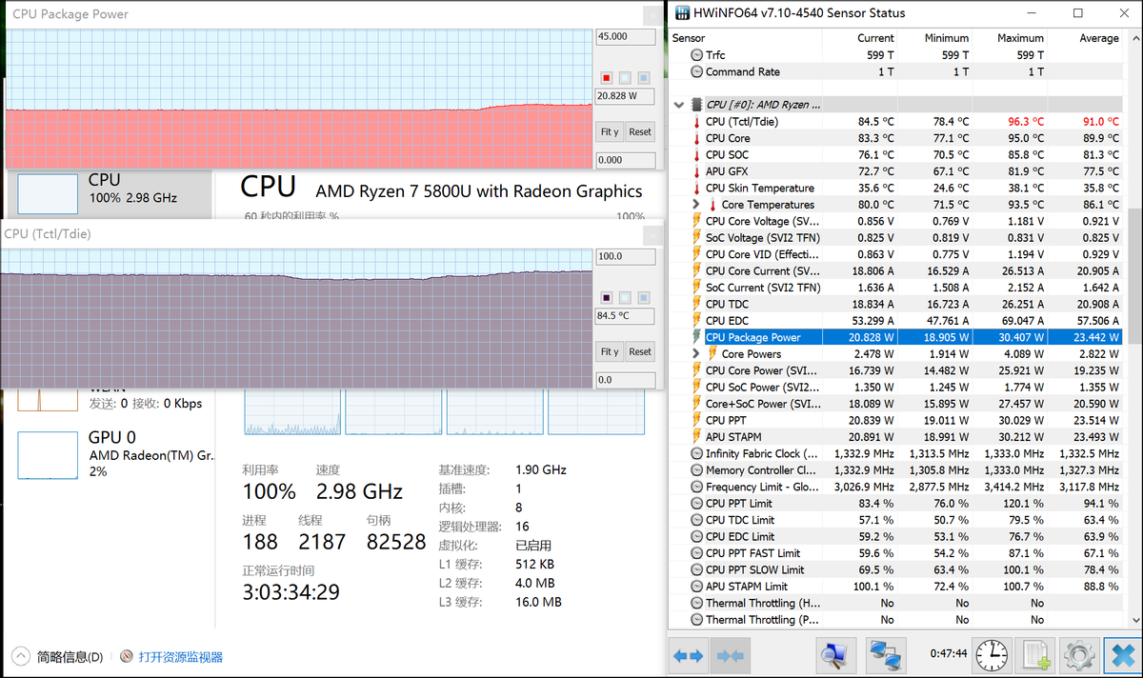This screenshot has height=678, width=1143.
Task: Collapse the CPU [#0]: AMD Ryzen sensor group
Action: [x=678, y=105]
